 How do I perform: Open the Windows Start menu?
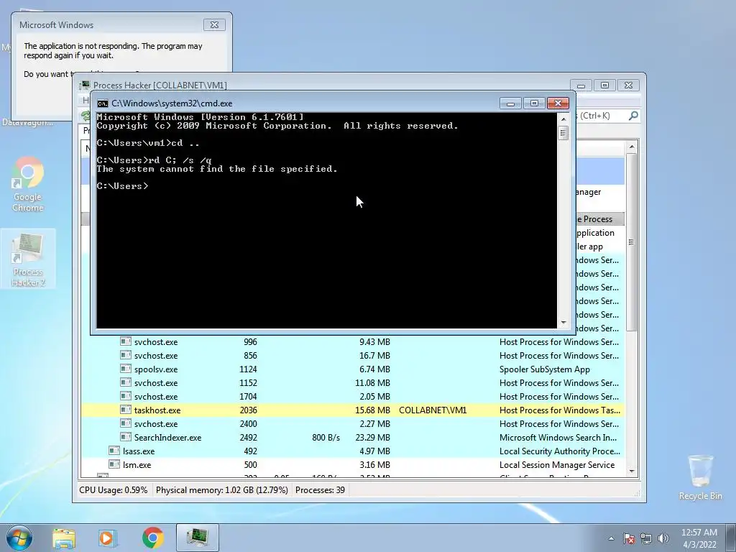point(19,538)
